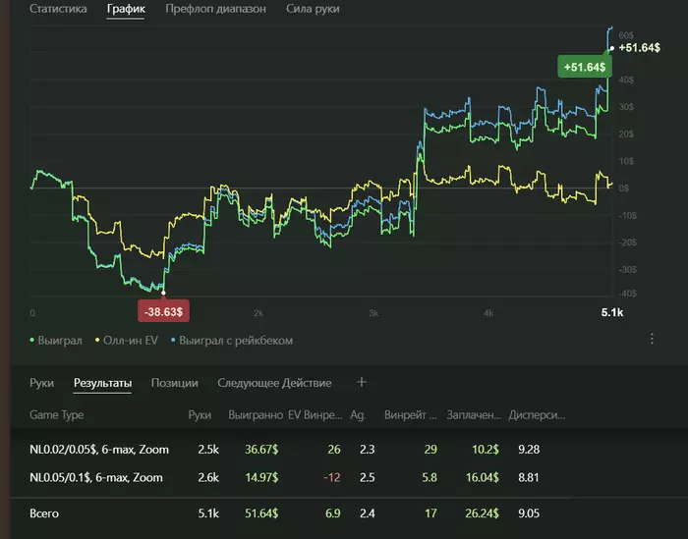Click the red -38.63$ chart marker
This screenshot has height=539, width=688.
[x=163, y=311]
